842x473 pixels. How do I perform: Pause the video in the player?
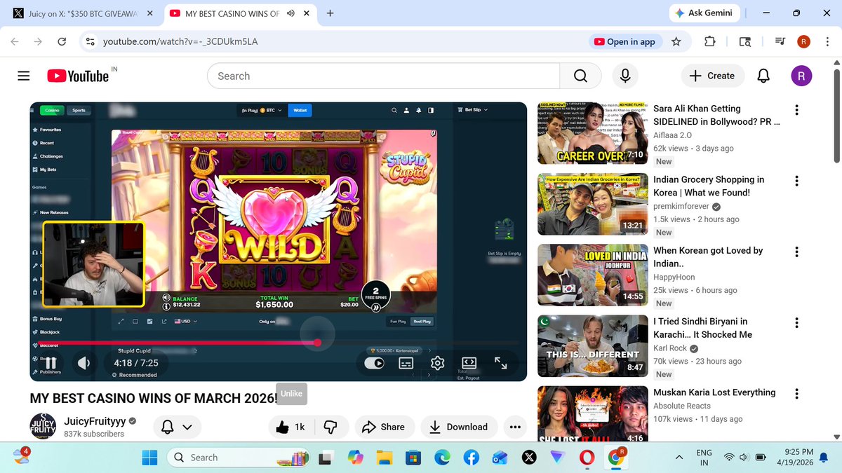point(51,363)
